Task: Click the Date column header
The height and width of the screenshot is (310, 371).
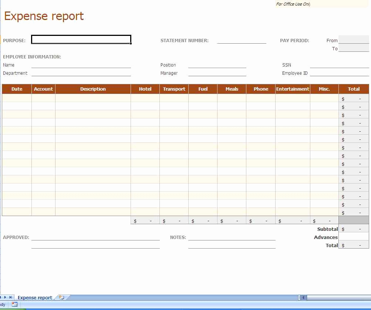Action: click(17, 89)
